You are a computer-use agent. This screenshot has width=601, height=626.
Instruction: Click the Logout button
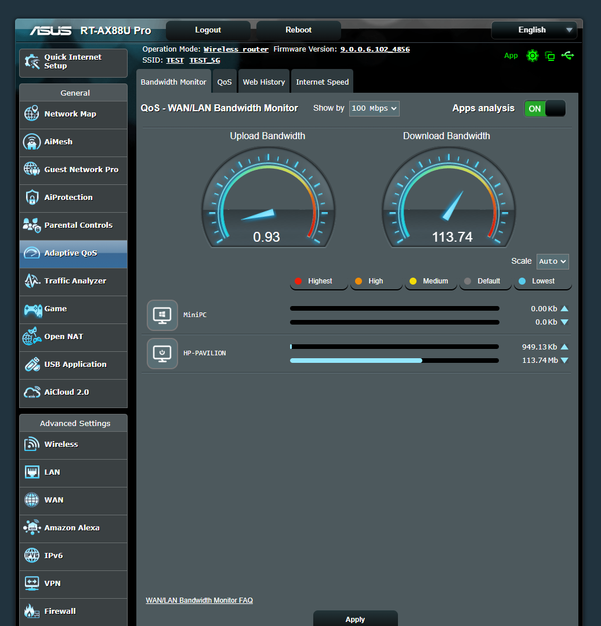[208, 30]
